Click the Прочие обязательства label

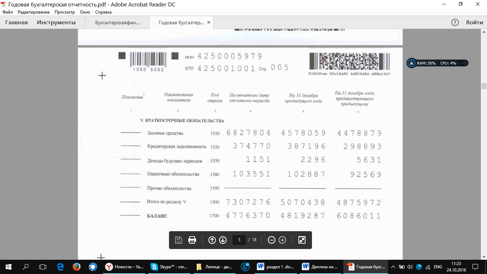click(169, 188)
